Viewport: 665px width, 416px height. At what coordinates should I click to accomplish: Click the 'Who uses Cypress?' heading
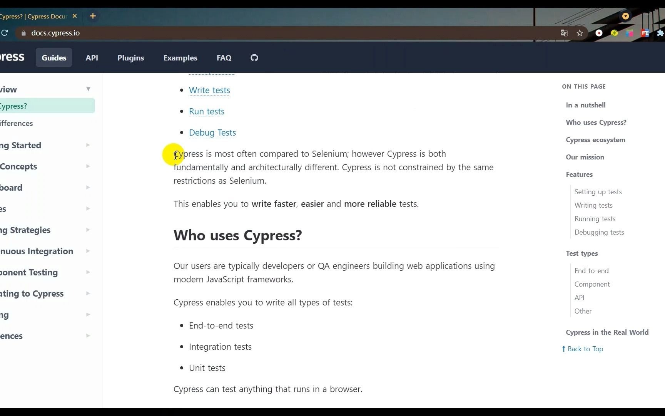click(238, 235)
